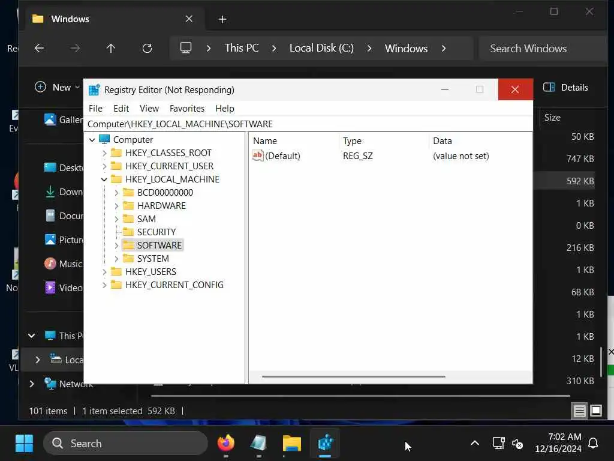Open the View menu in Registry Editor
Image resolution: width=614 pixels, height=461 pixels.
click(149, 109)
